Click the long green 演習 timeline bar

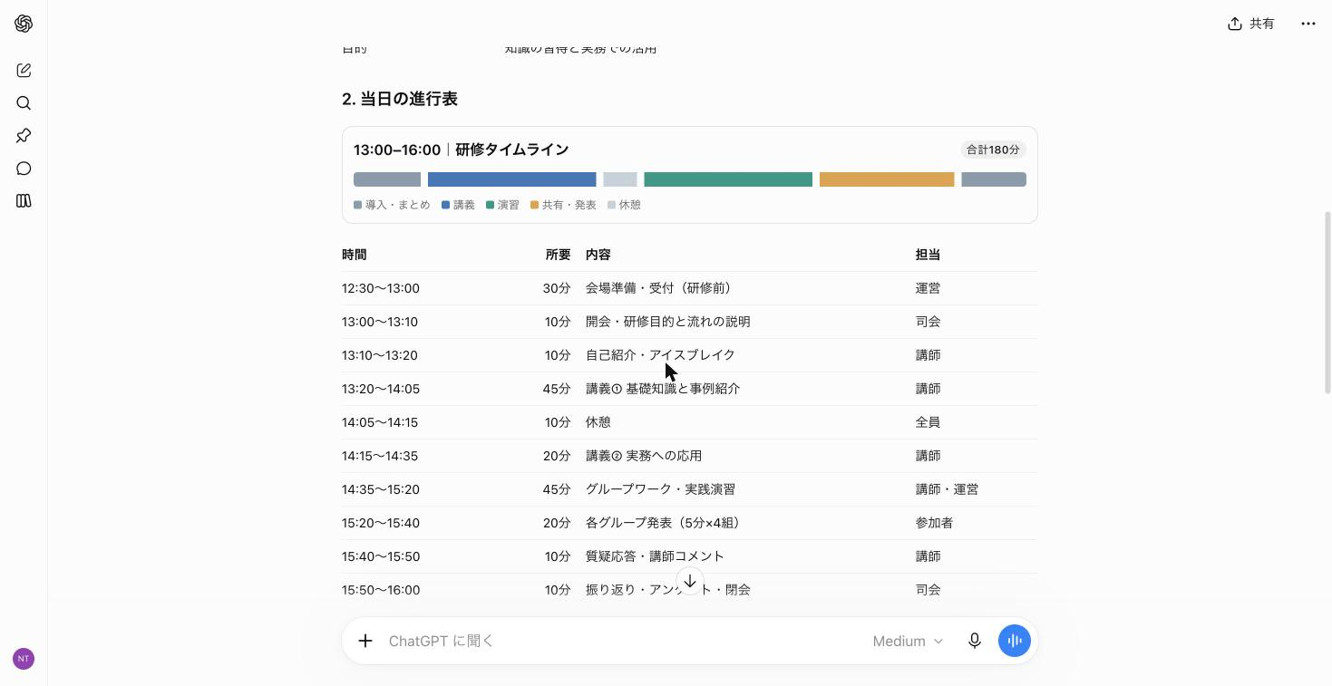728,179
